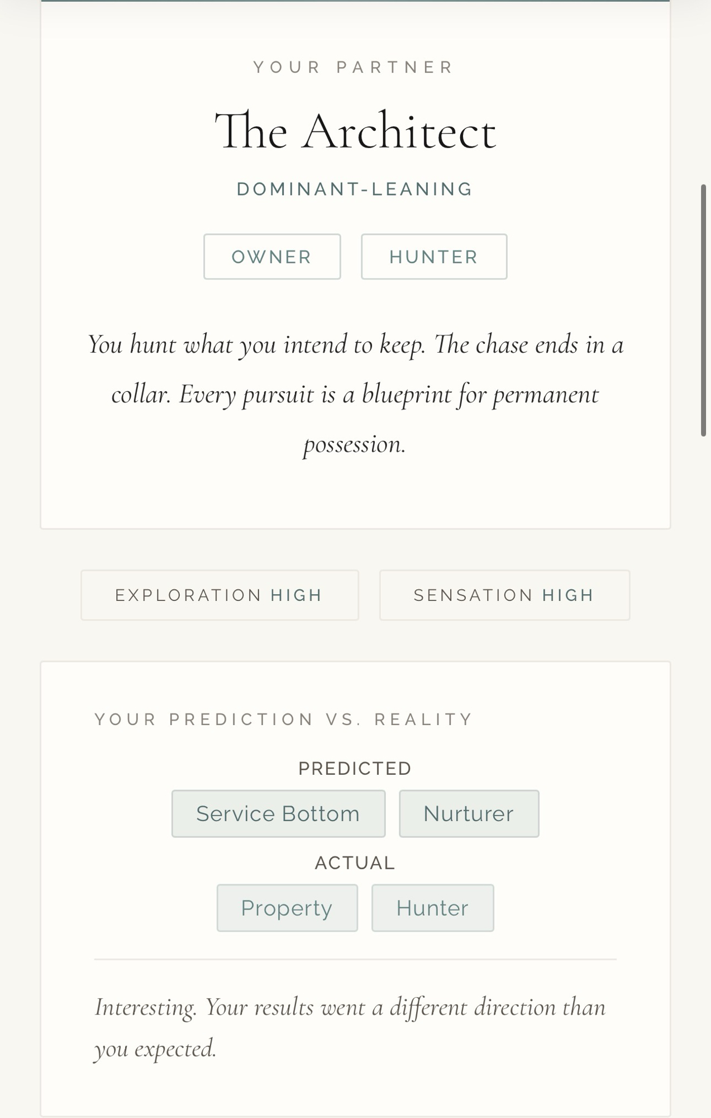Click the 'Actual' label
711x1118 pixels.
click(355, 863)
